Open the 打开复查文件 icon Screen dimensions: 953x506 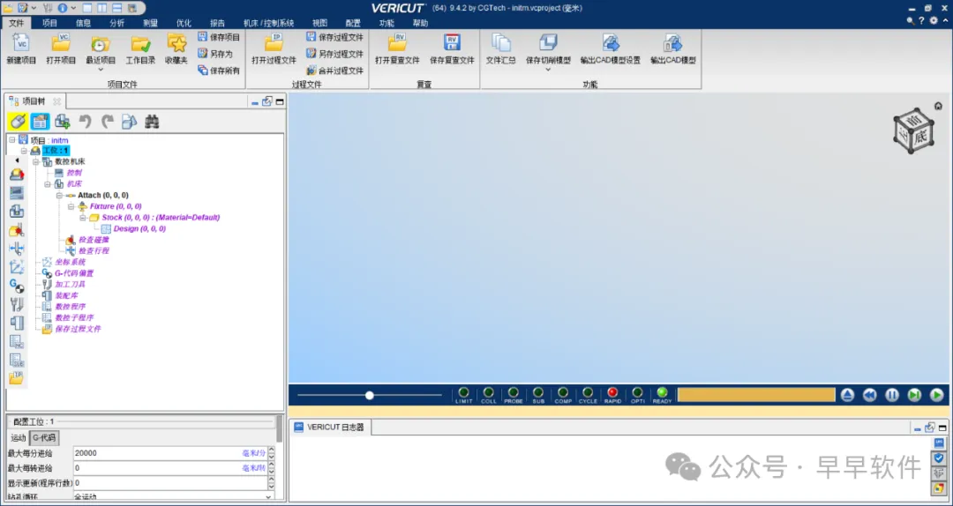coord(397,43)
